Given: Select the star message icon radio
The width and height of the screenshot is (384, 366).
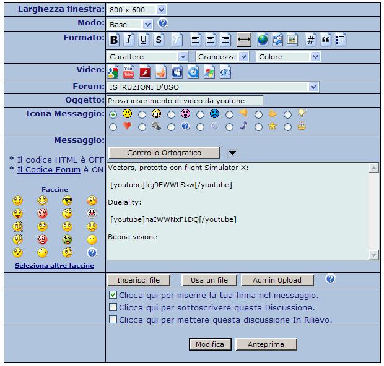Looking at the screenshot, I should [x=259, y=127].
